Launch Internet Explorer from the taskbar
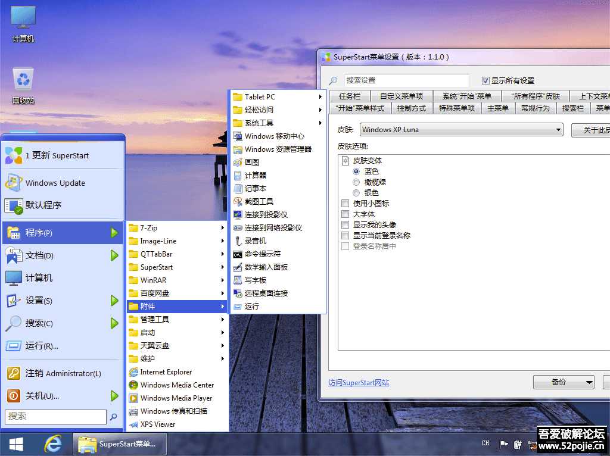The height and width of the screenshot is (456, 610). coord(52,444)
